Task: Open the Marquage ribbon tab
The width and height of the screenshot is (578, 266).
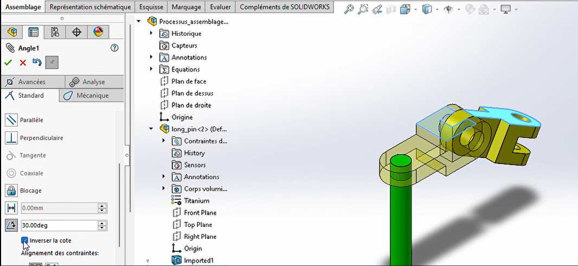Action: [187, 7]
